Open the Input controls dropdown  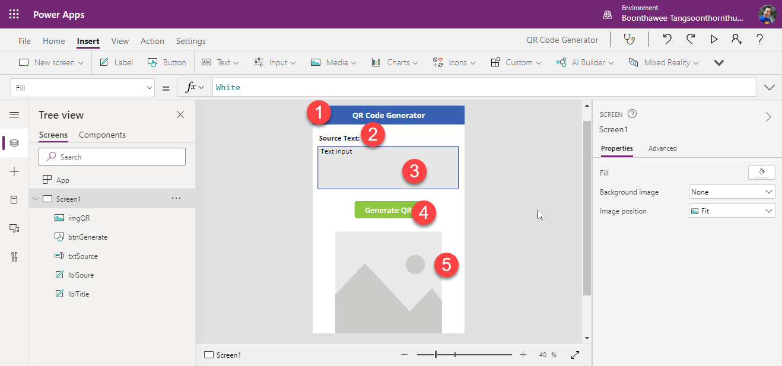(275, 62)
